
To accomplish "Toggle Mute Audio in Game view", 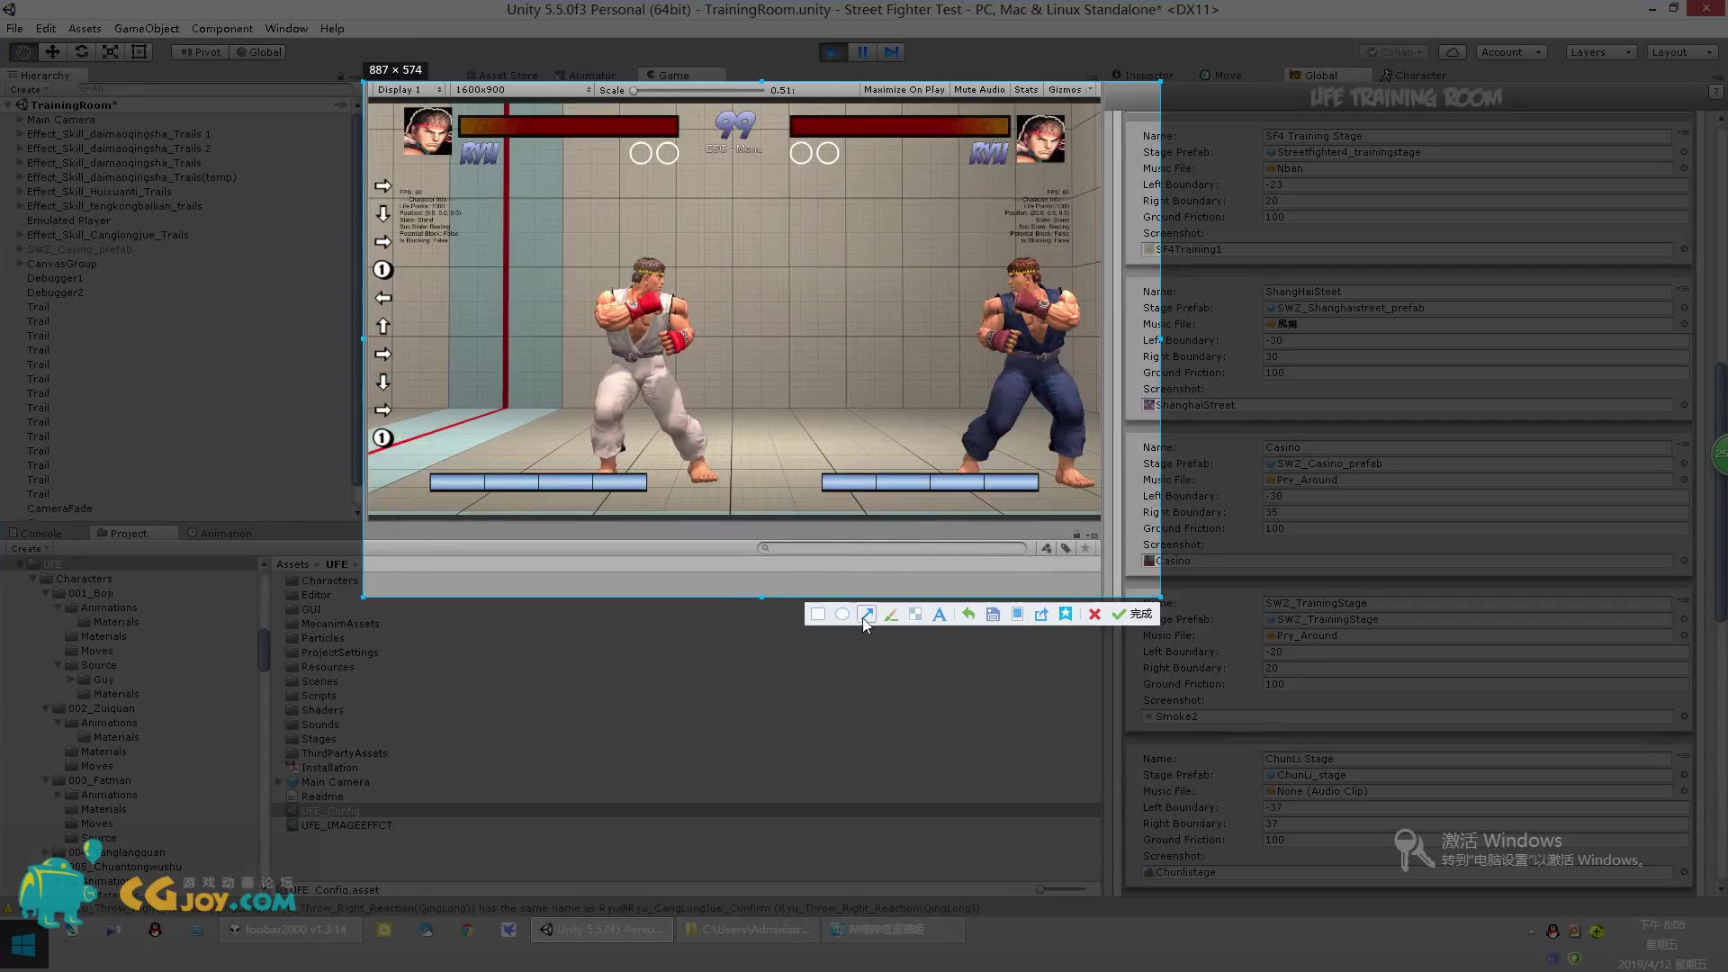I will click(979, 90).
